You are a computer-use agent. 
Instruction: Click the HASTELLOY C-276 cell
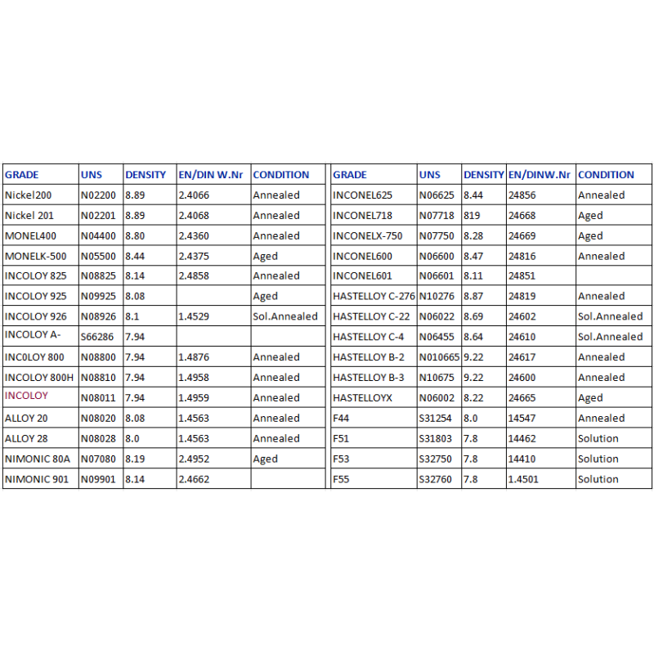pos(374,296)
